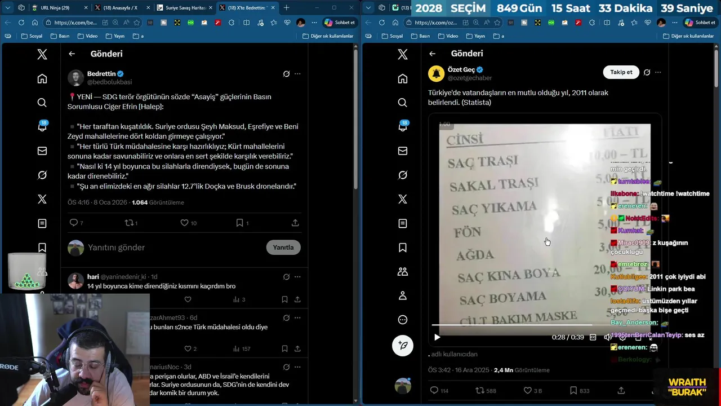Open Notifications bell in right X window
This screenshot has width=721, height=406.
pyautogui.click(x=403, y=127)
